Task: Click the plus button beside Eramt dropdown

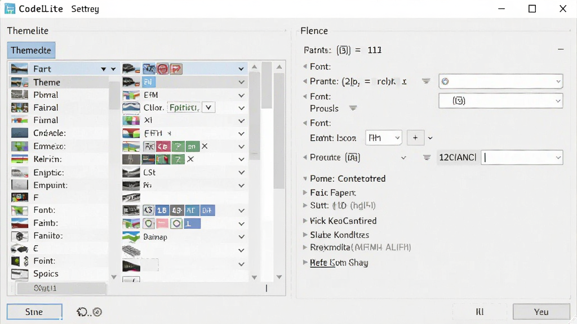Action: click(x=415, y=138)
